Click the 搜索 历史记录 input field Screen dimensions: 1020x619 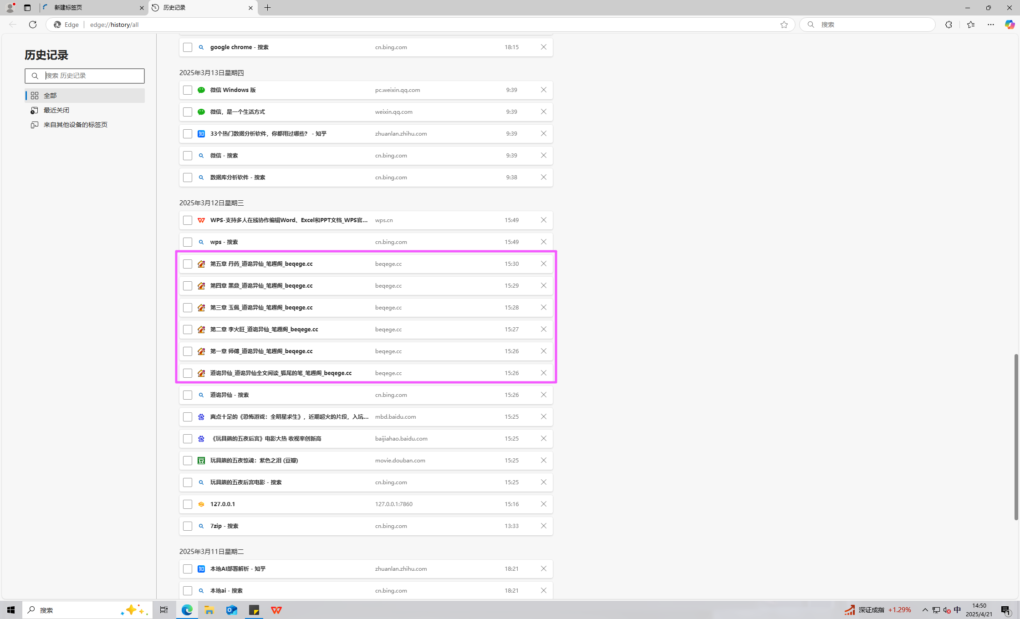point(85,76)
